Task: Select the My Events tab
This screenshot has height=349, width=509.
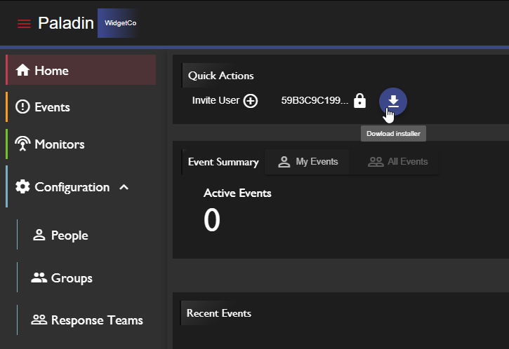Action: (308, 162)
